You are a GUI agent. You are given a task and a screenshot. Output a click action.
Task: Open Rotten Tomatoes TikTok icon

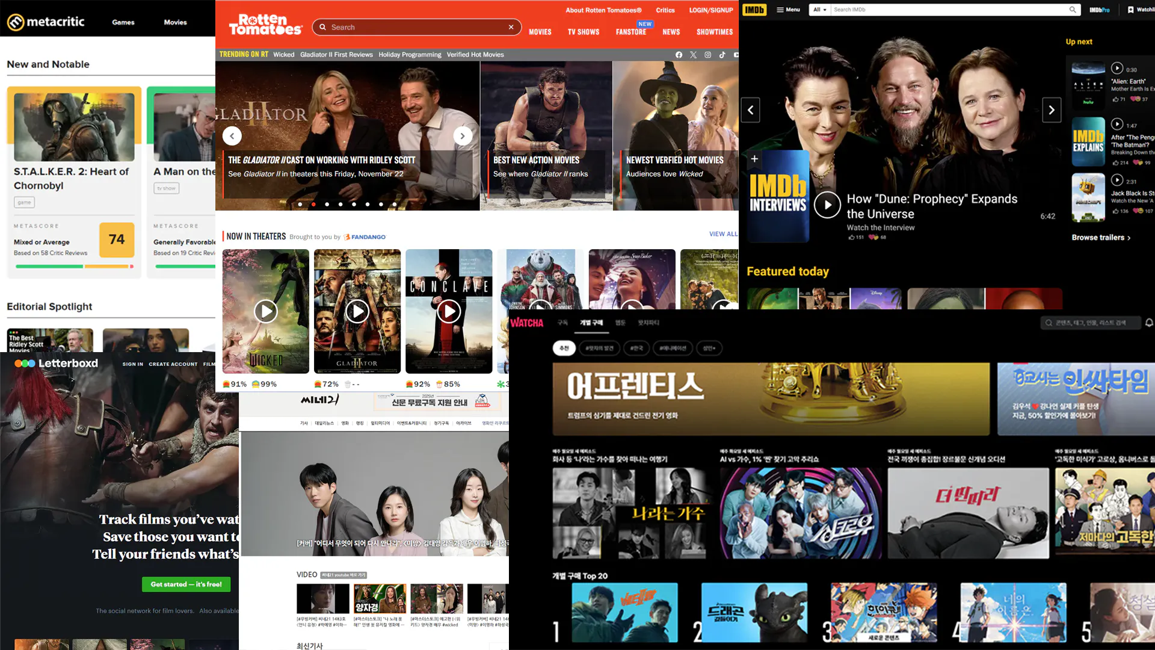(x=722, y=55)
